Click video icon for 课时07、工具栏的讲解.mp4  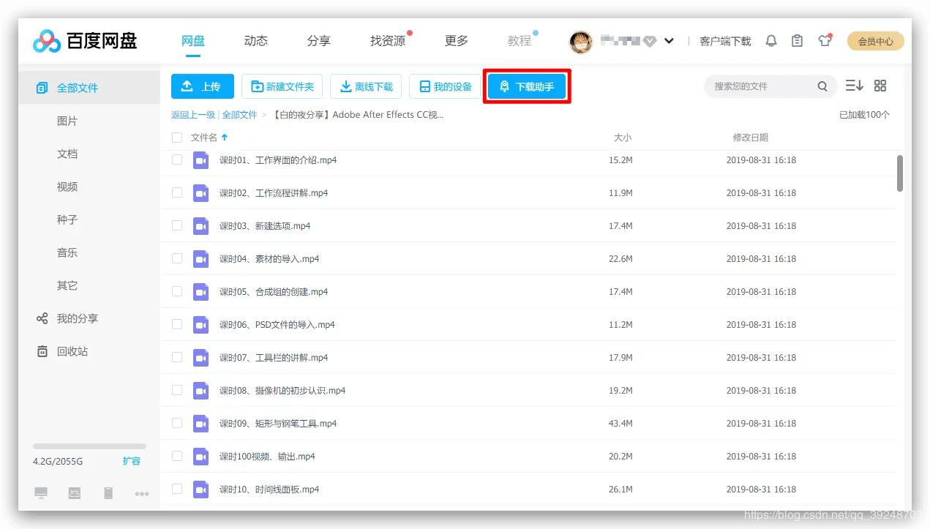[x=201, y=358]
